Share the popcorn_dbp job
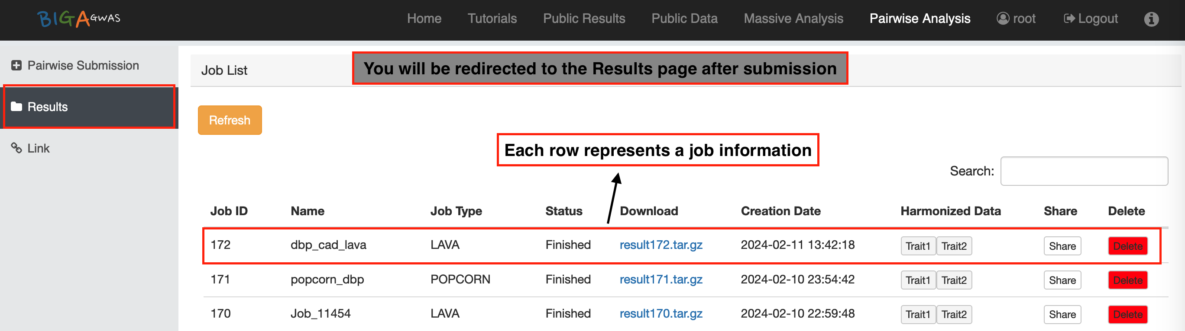 pos(1062,280)
